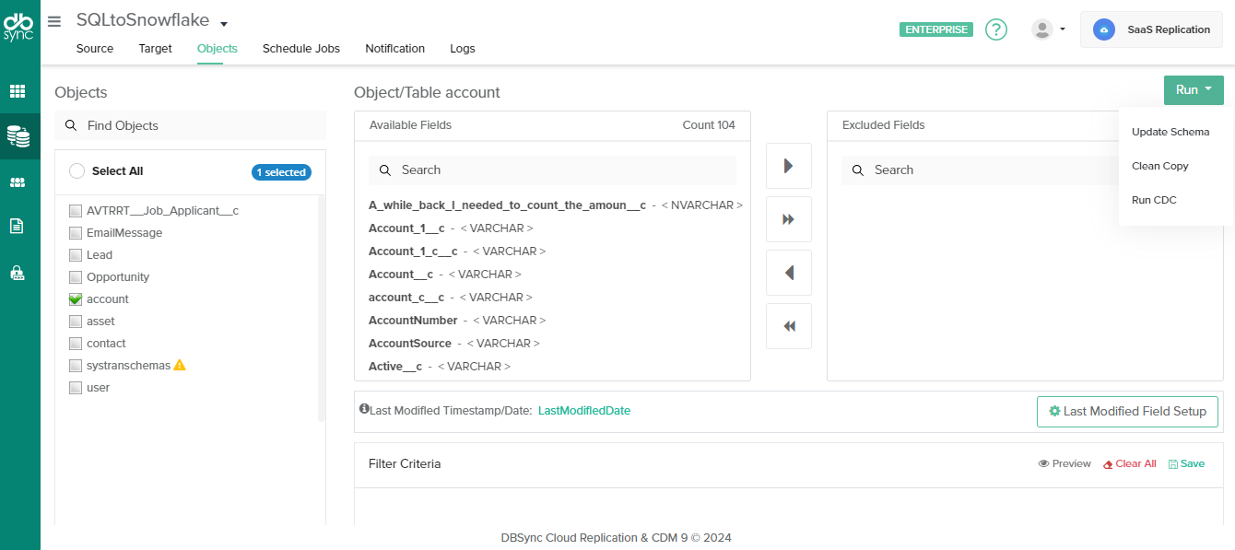
Task: Click the search icon in Available Fields
Action: pos(385,170)
